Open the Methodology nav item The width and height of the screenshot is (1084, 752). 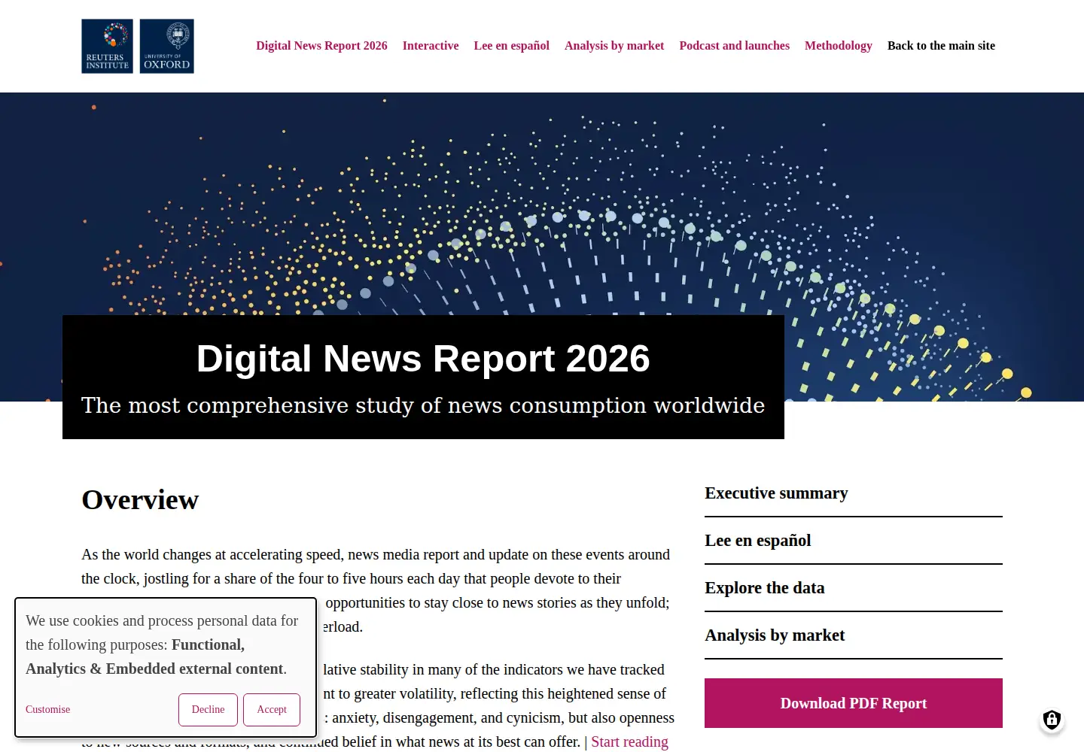coord(839,46)
